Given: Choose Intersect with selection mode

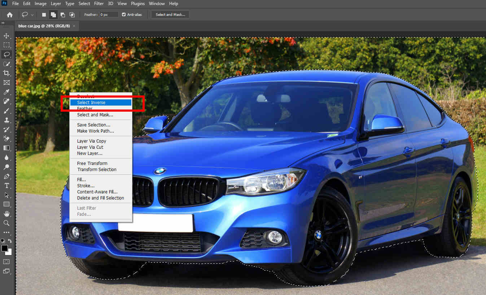Looking at the screenshot, I should [x=72, y=15].
